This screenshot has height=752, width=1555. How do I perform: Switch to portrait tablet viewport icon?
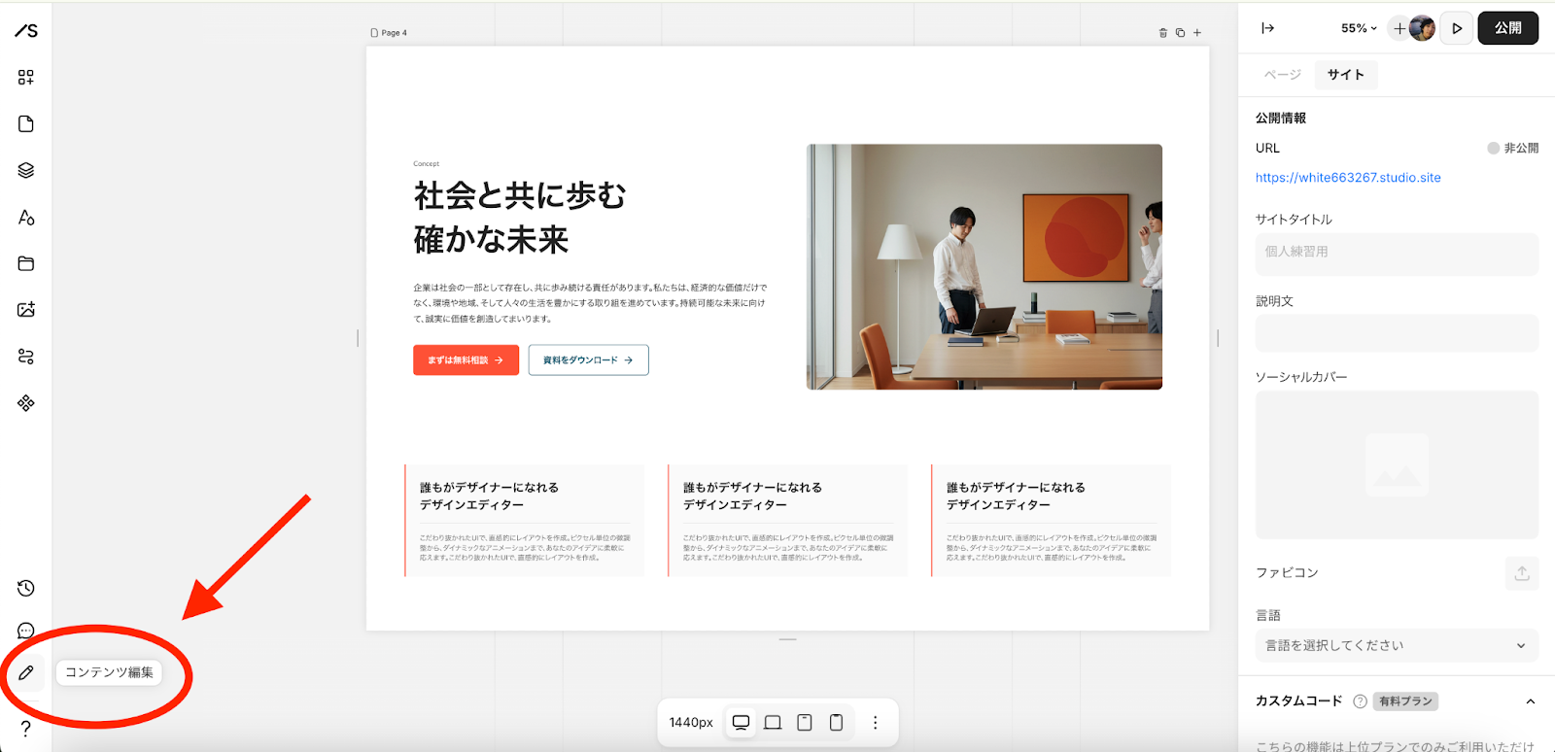[x=805, y=723]
